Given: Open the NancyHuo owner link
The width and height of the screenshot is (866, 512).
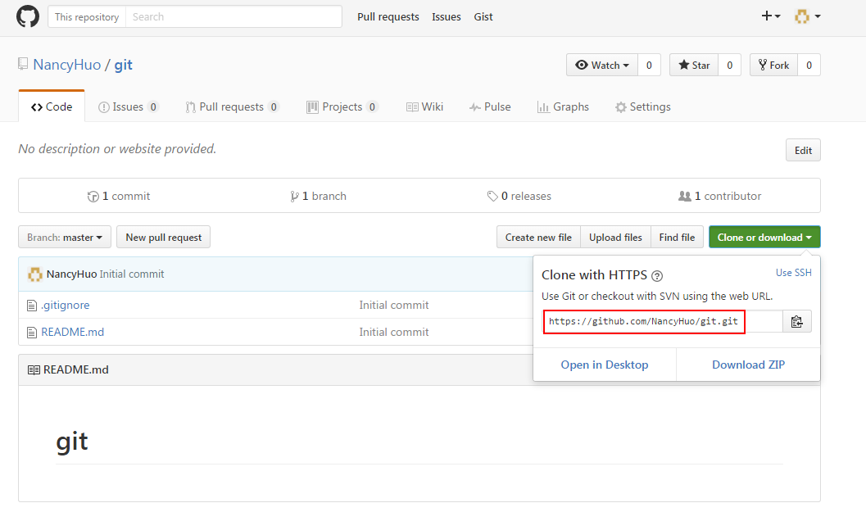Looking at the screenshot, I should (x=67, y=65).
